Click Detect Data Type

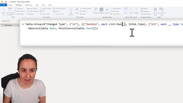pos(33,11)
